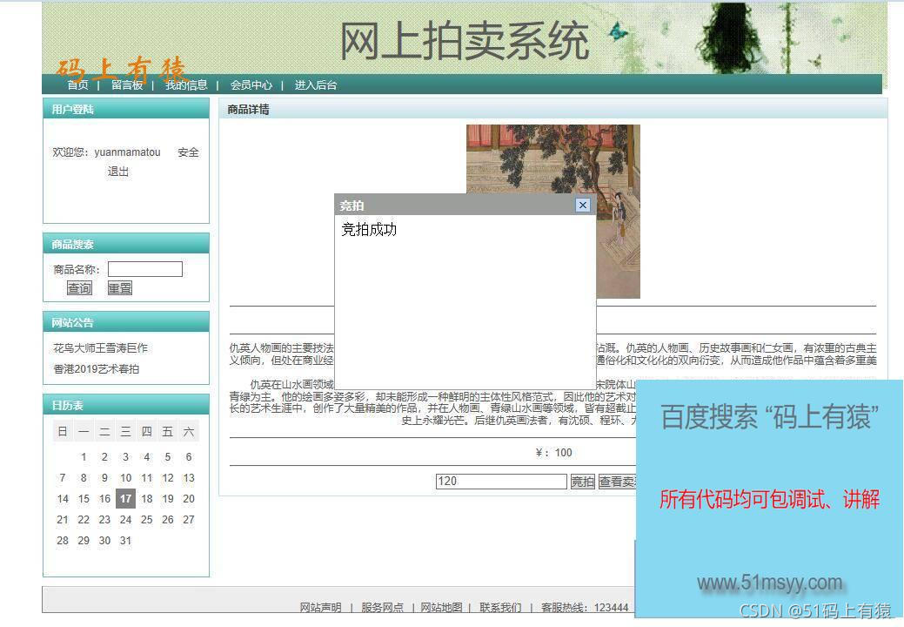
Task: Select day 10 in the calendar
Action: (125, 478)
